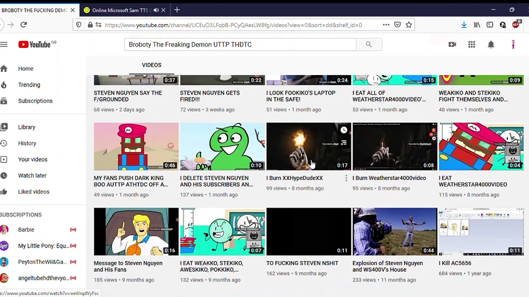Click the padlock site info icon

(x=90, y=25)
